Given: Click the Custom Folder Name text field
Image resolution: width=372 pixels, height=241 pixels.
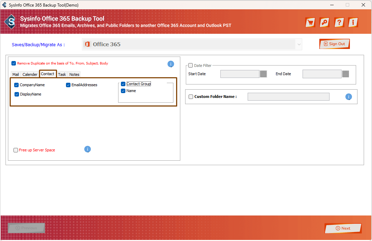Looking at the screenshot, I should 288,97.
